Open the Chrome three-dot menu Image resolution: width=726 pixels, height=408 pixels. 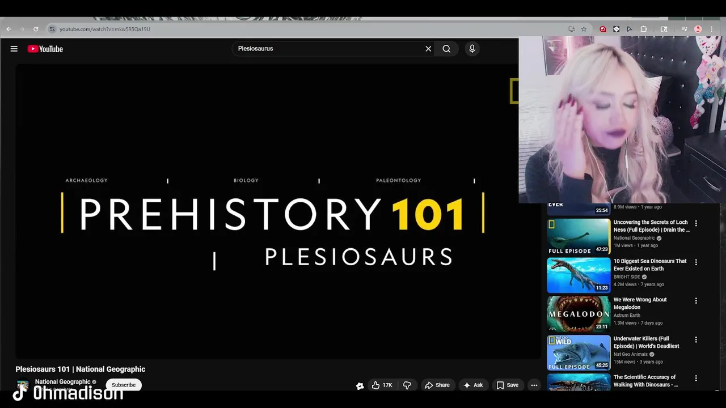tap(711, 29)
